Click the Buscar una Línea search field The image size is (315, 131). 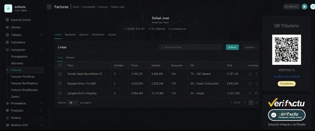pyautogui.click(x=191, y=47)
